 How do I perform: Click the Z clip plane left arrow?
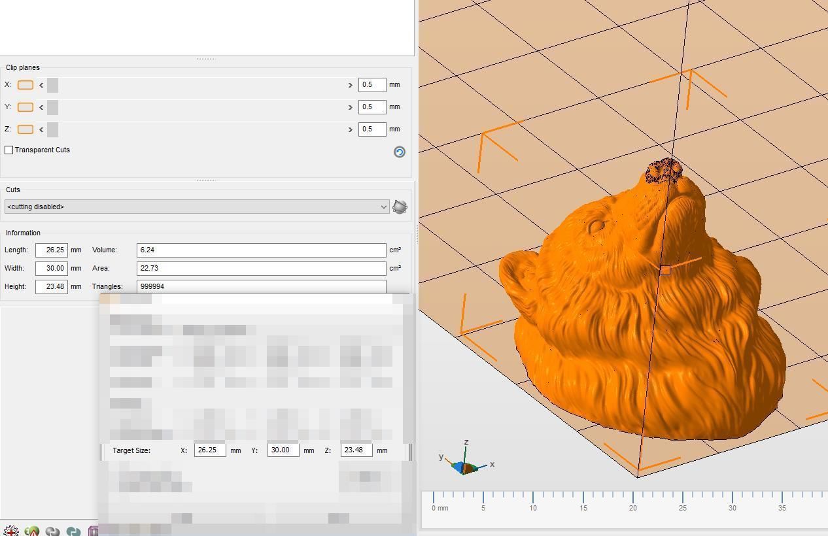41,129
